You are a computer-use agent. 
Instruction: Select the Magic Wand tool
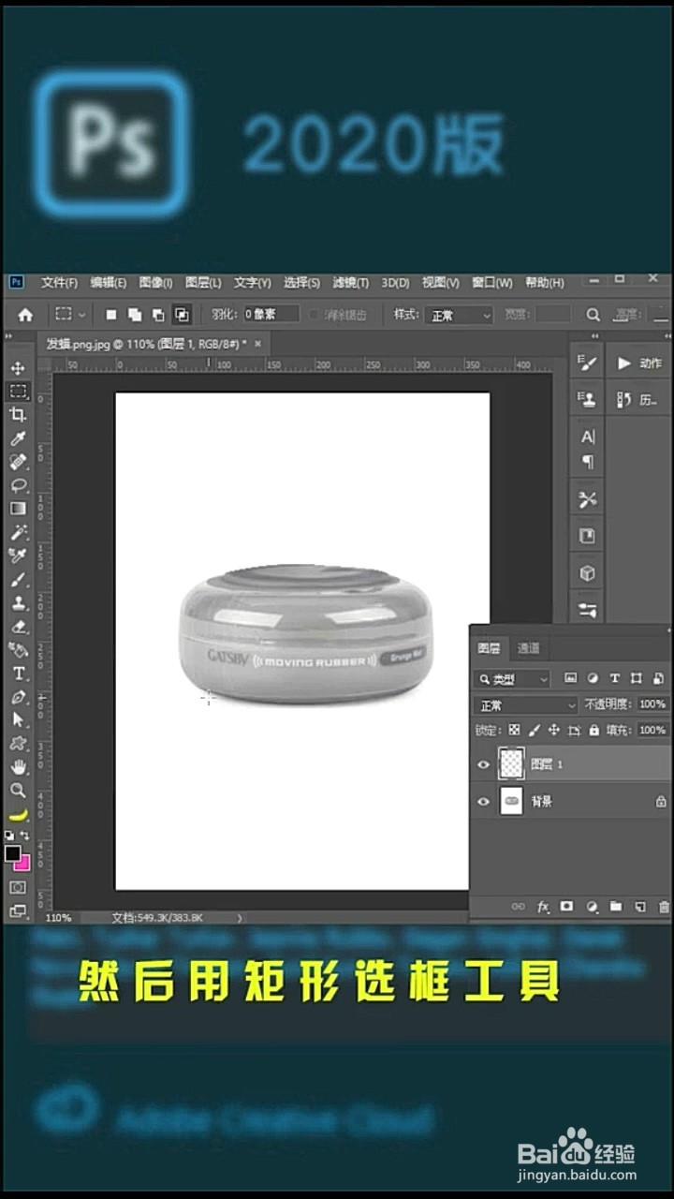click(18, 532)
